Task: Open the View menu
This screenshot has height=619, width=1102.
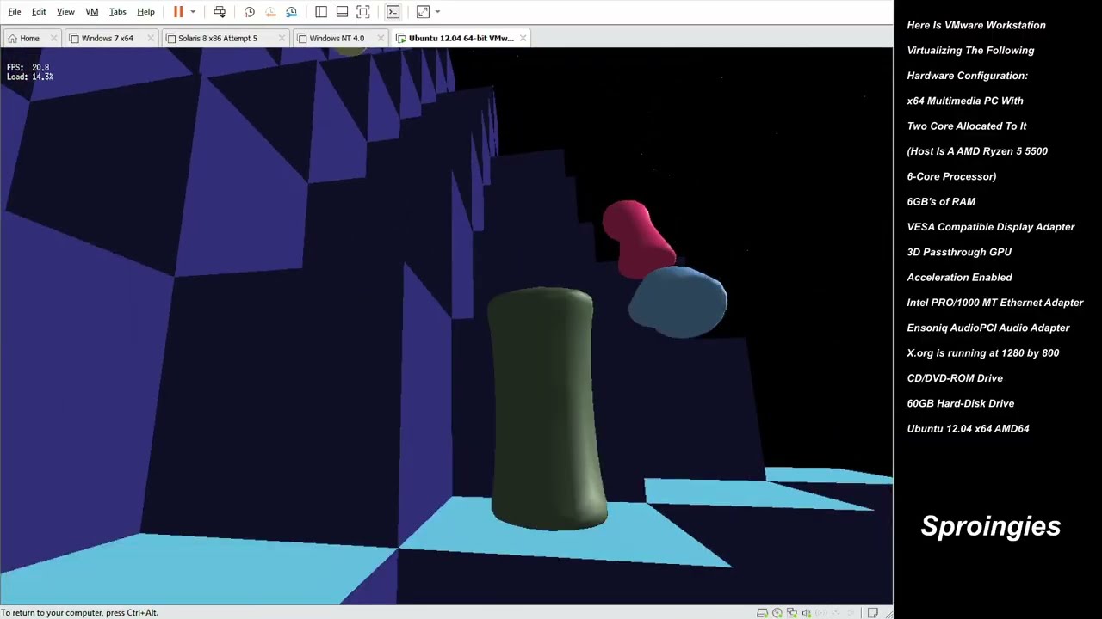Action: [65, 12]
